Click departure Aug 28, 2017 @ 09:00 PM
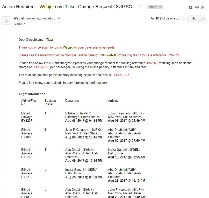The width and height of the screenshot is (209, 198). (x=84, y=177)
